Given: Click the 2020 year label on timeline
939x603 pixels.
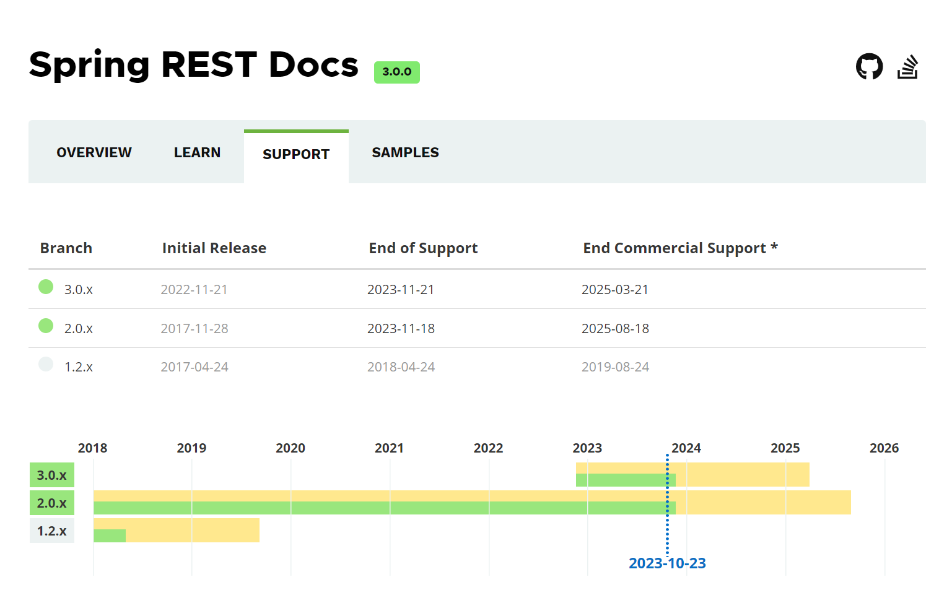Looking at the screenshot, I should (290, 448).
